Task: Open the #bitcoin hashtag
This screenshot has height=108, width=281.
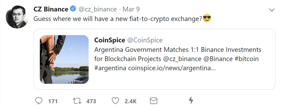Action: click(x=247, y=59)
